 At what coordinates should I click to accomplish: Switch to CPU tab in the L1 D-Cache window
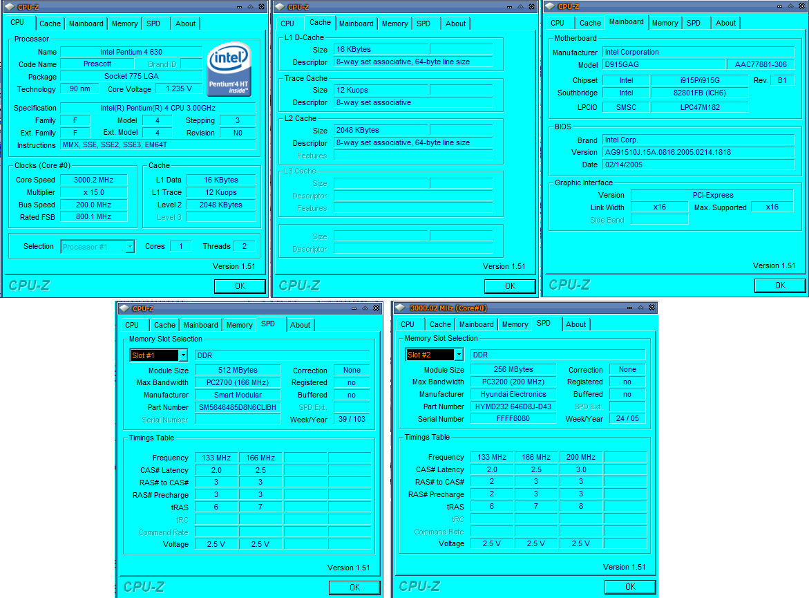(x=287, y=24)
